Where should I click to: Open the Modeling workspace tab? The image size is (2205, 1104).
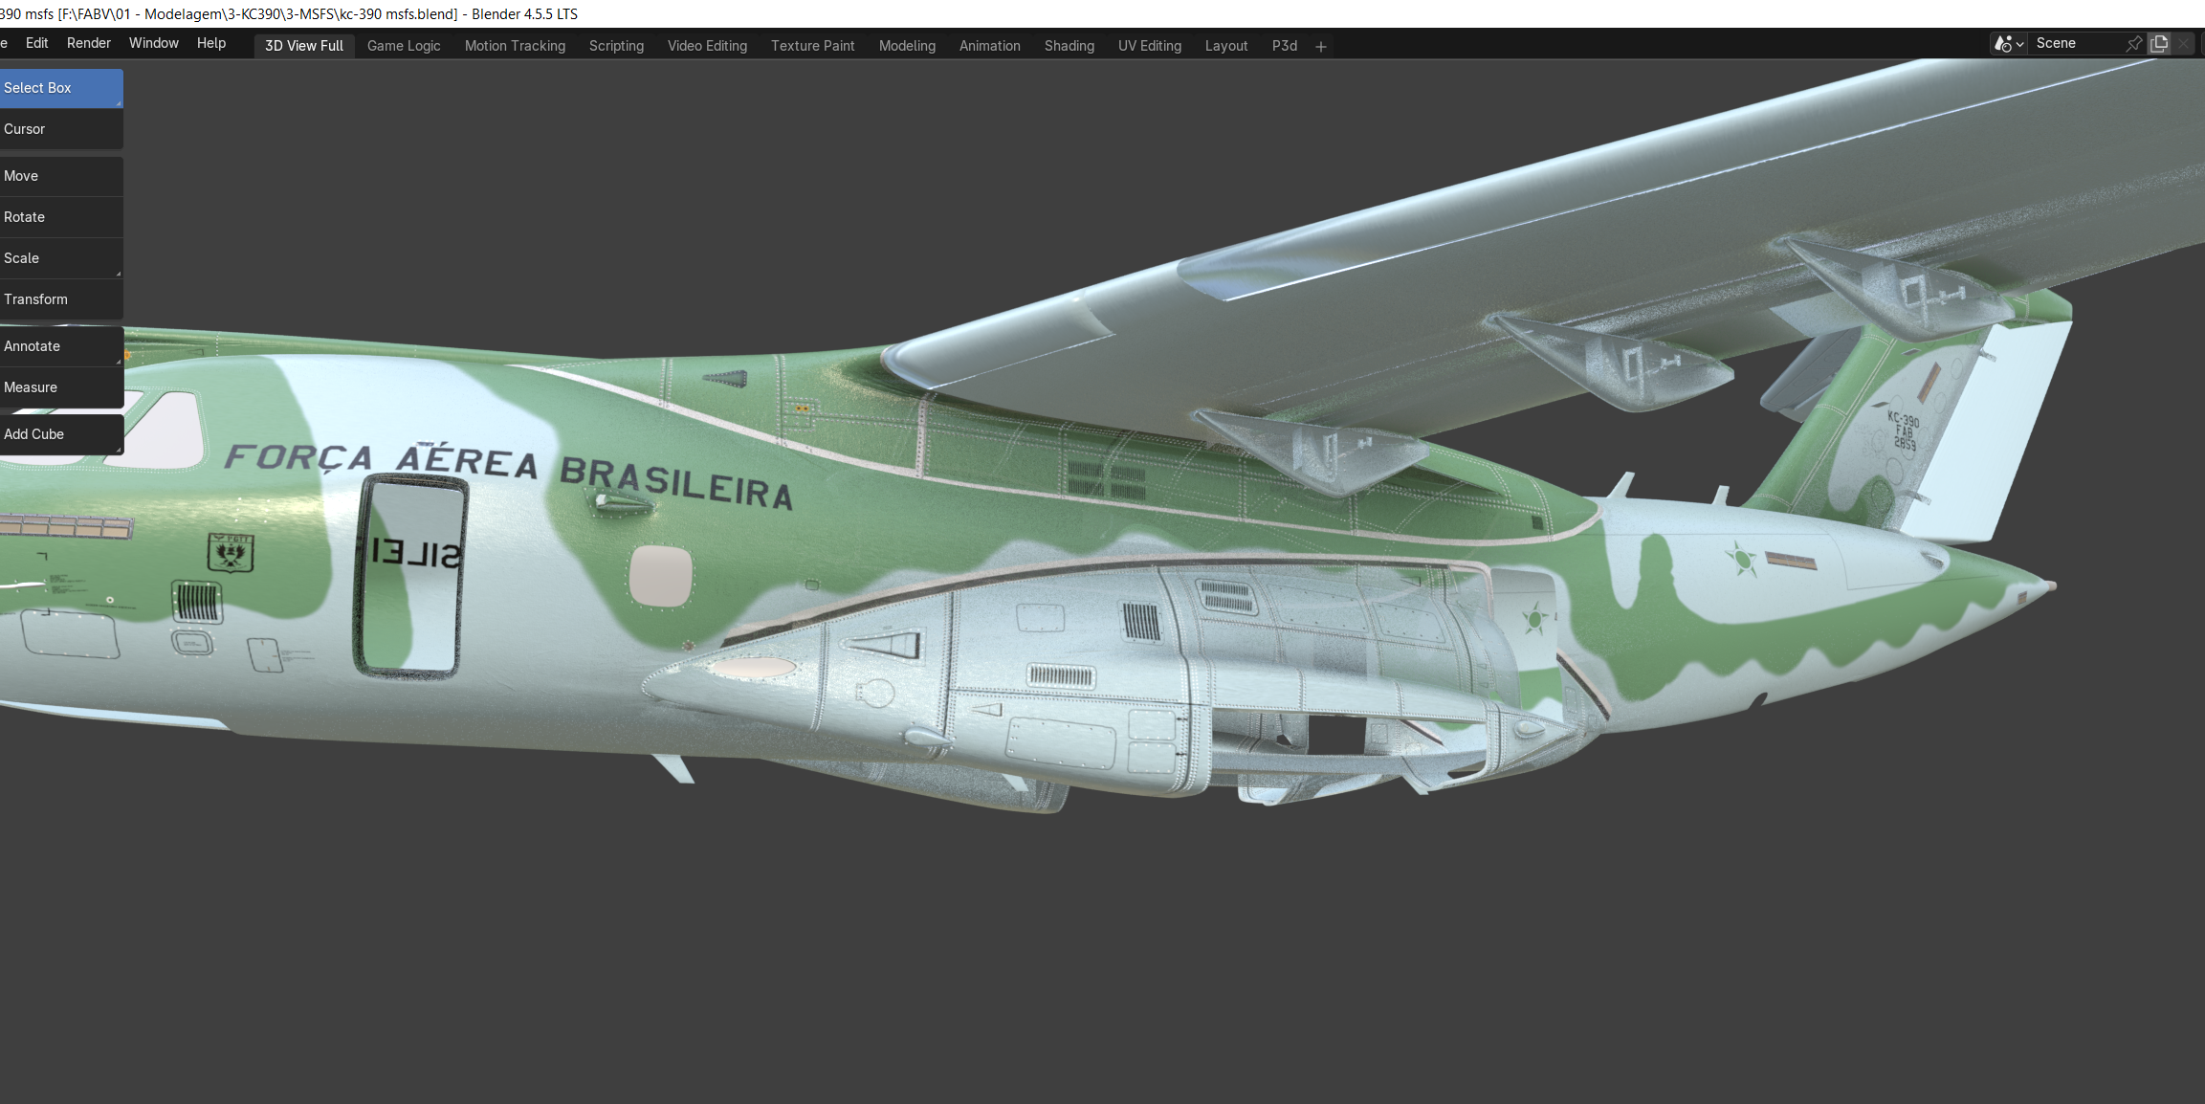[x=907, y=46]
